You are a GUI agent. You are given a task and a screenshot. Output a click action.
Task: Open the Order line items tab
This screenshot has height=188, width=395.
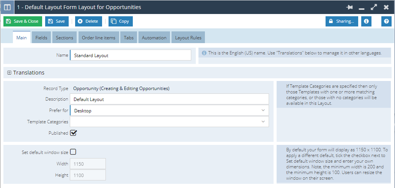[x=99, y=37]
